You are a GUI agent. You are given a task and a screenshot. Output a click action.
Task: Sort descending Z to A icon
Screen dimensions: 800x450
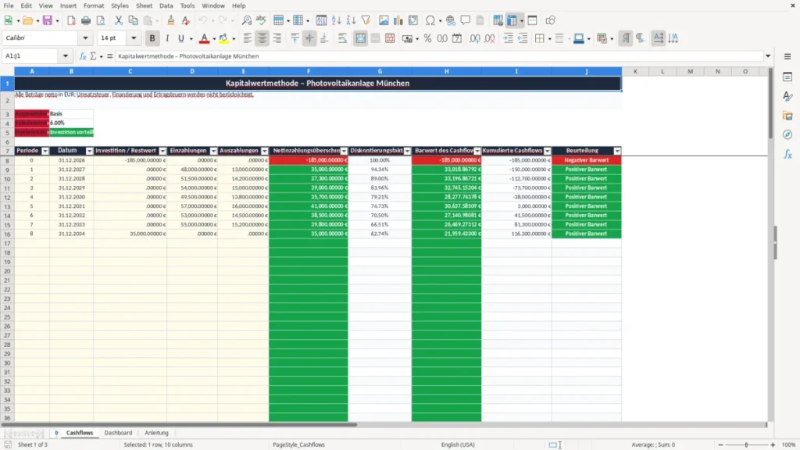351,20
